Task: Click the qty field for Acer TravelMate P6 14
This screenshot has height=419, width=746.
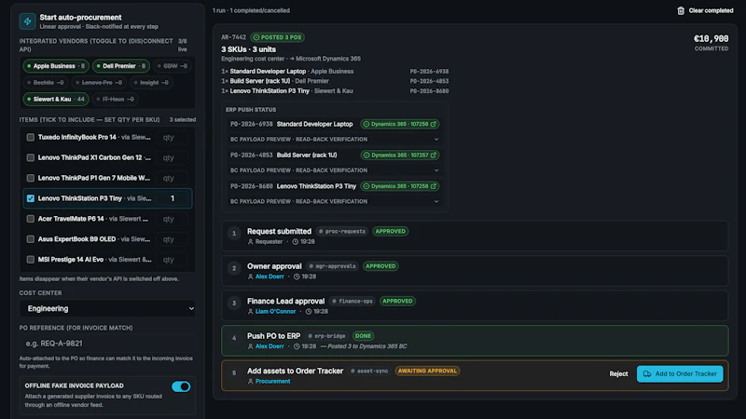Action: click(x=173, y=219)
